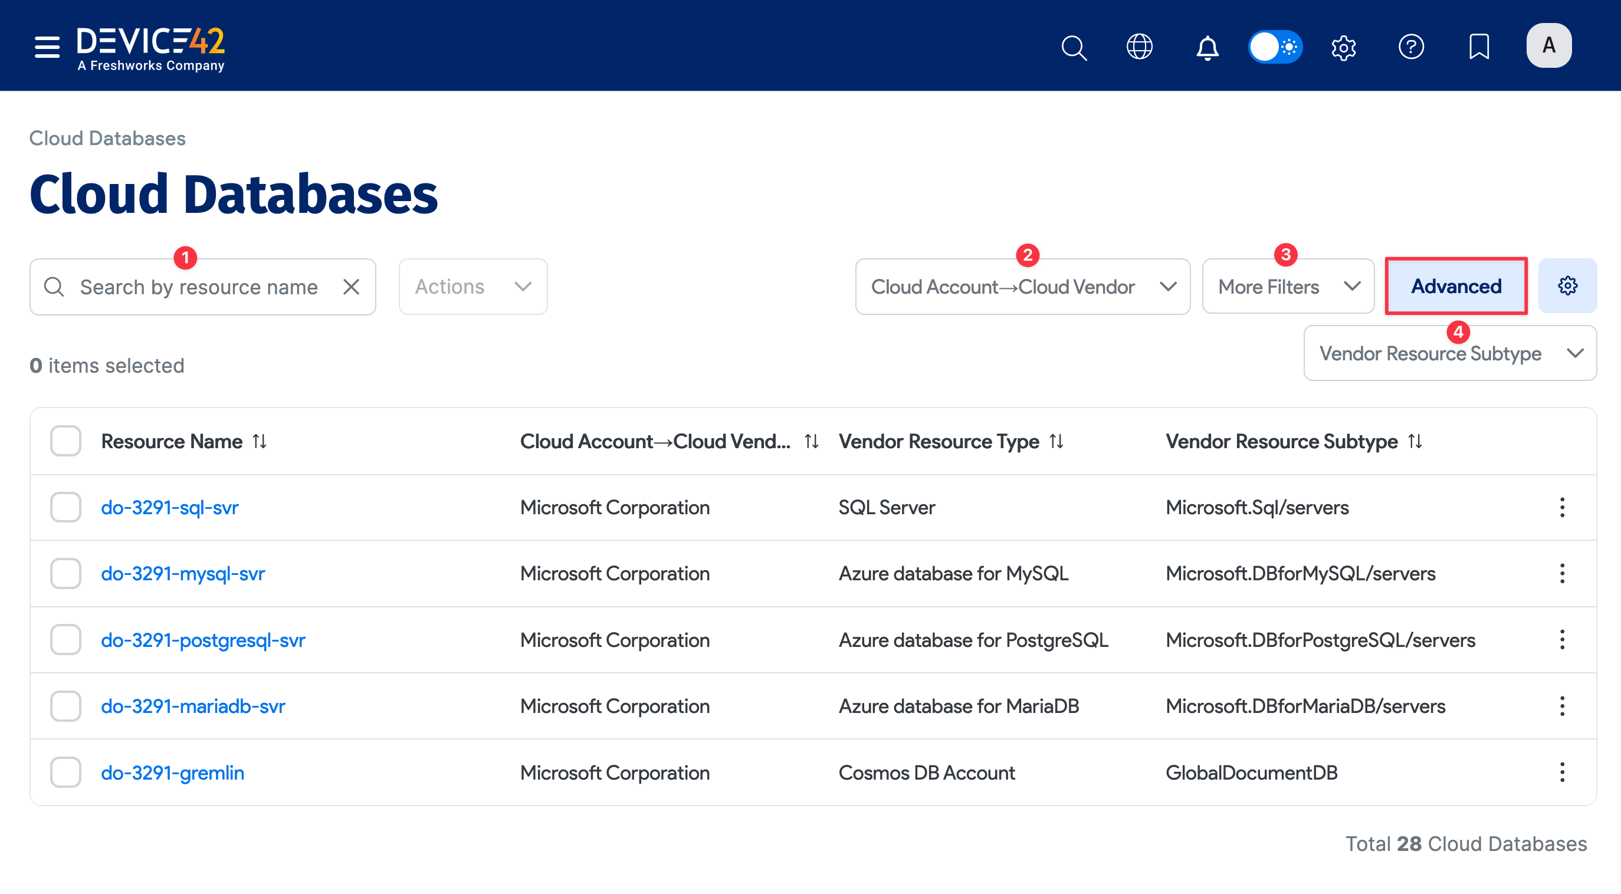The height and width of the screenshot is (894, 1621).
Task: Click the help question mark icon
Action: coord(1411,47)
